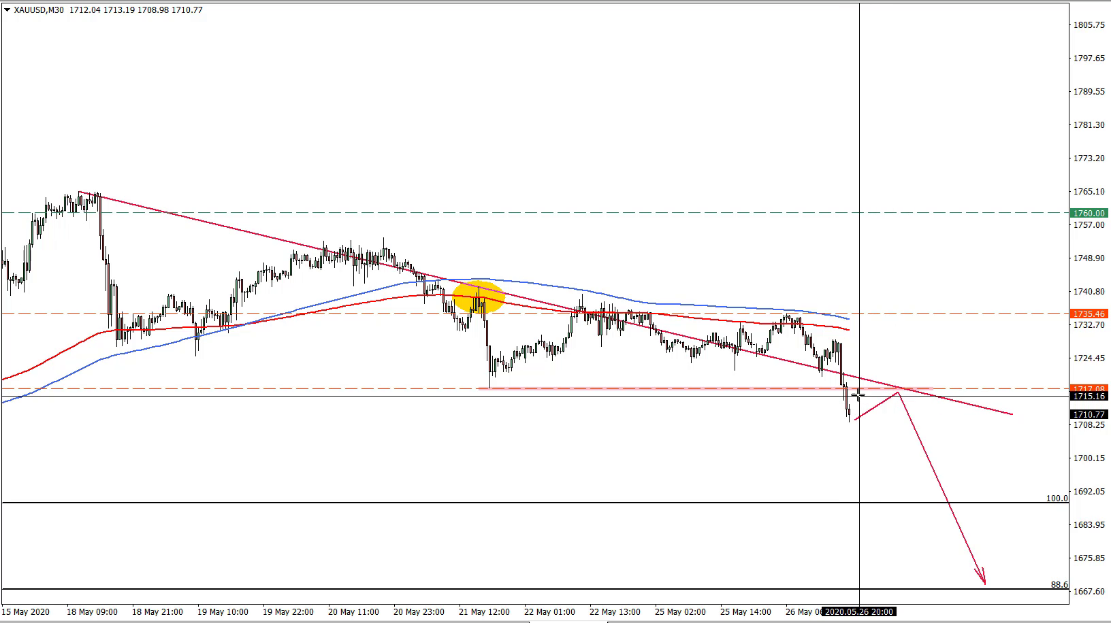This screenshot has width=1111, height=623.
Task: Click the 1773.20 price scale value
Action: [1089, 158]
